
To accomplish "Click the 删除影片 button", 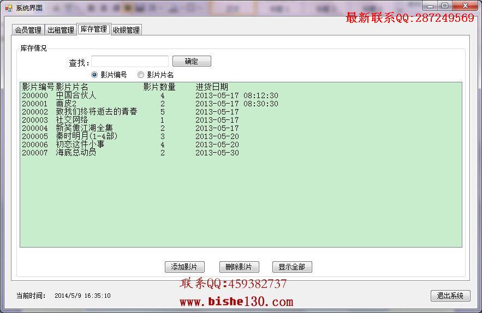I will [239, 267].
